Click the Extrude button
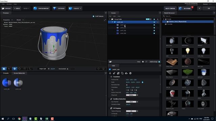The height and width of the screenshot is (121, 216). tap(59, 8)
